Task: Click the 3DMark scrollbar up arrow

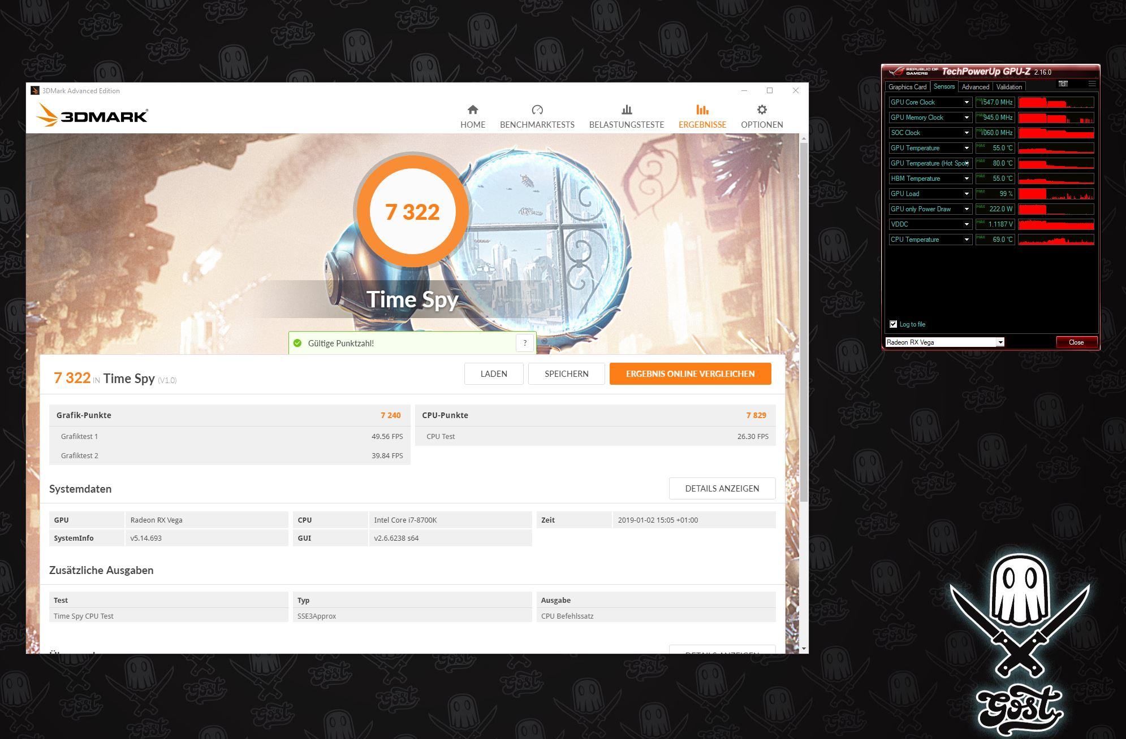Action: 804,138
